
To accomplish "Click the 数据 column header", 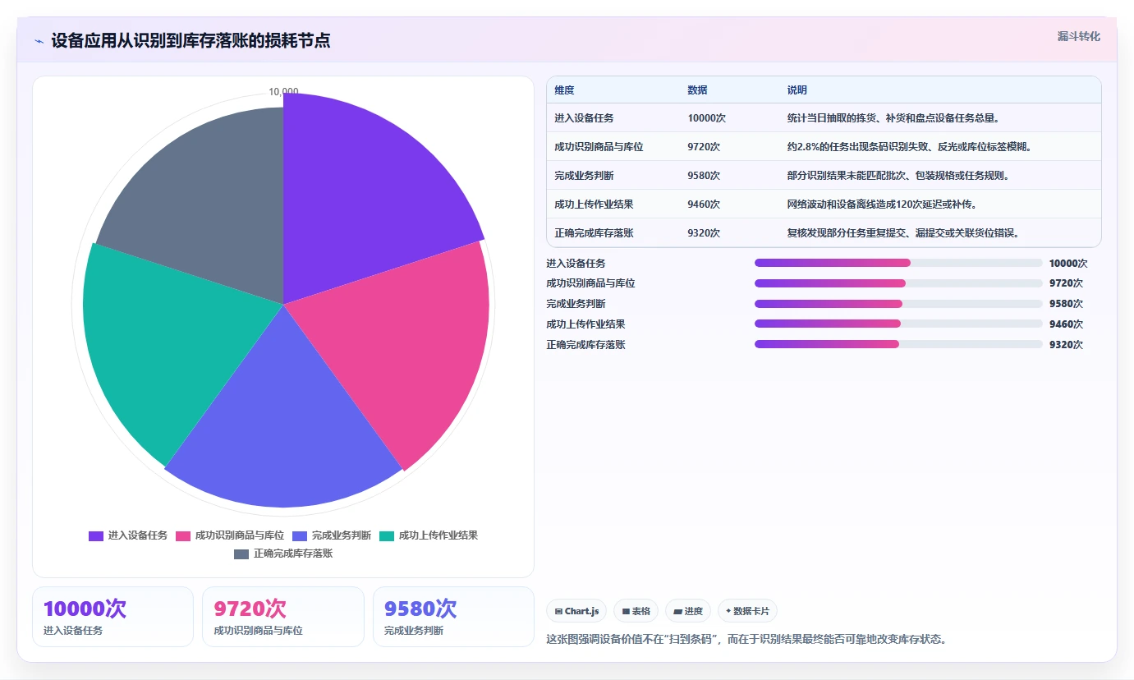I will [697, 90].
